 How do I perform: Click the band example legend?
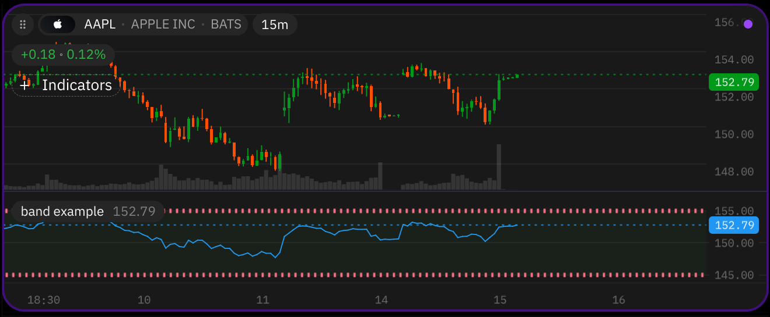(88, 211)
